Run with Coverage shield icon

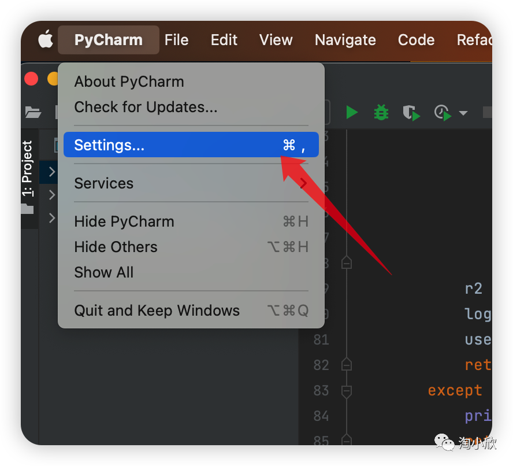(411, 113)
